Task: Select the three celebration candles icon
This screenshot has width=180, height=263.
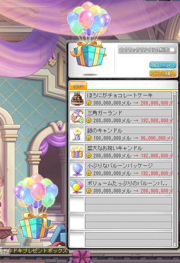Action: [x=77, y=152]
